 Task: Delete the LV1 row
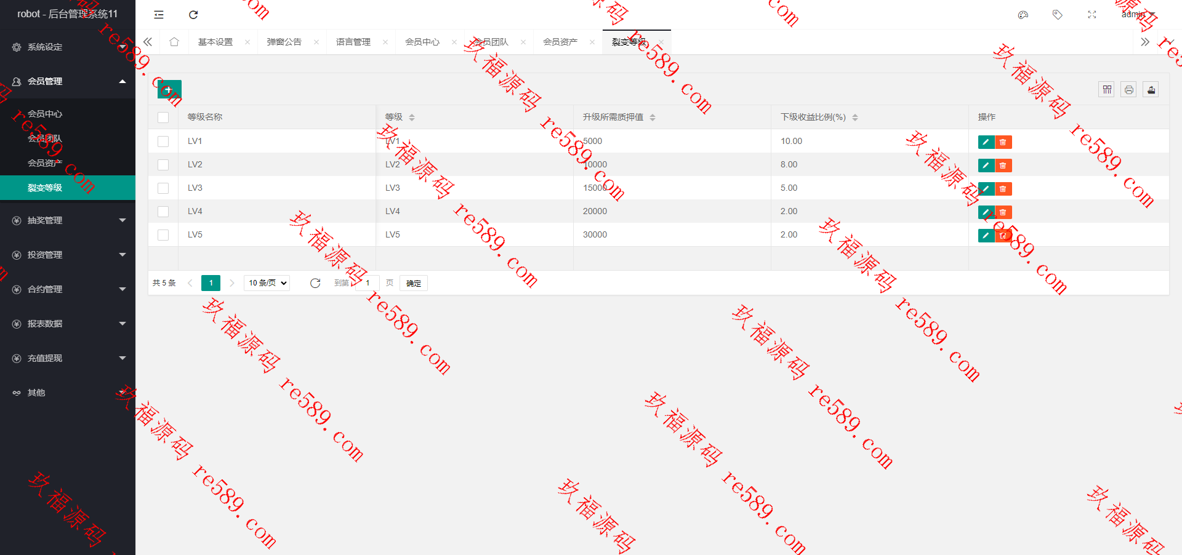point(1003,142)
